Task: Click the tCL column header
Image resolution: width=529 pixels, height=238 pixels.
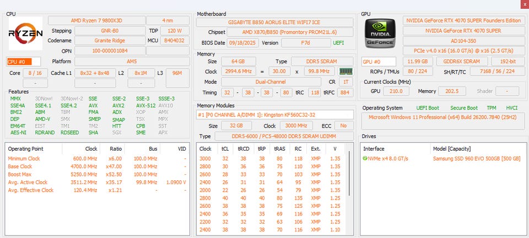Action: [225, 149]
